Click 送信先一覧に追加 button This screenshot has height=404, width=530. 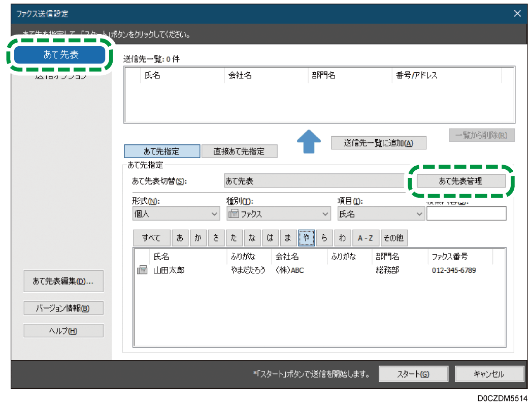378,143
